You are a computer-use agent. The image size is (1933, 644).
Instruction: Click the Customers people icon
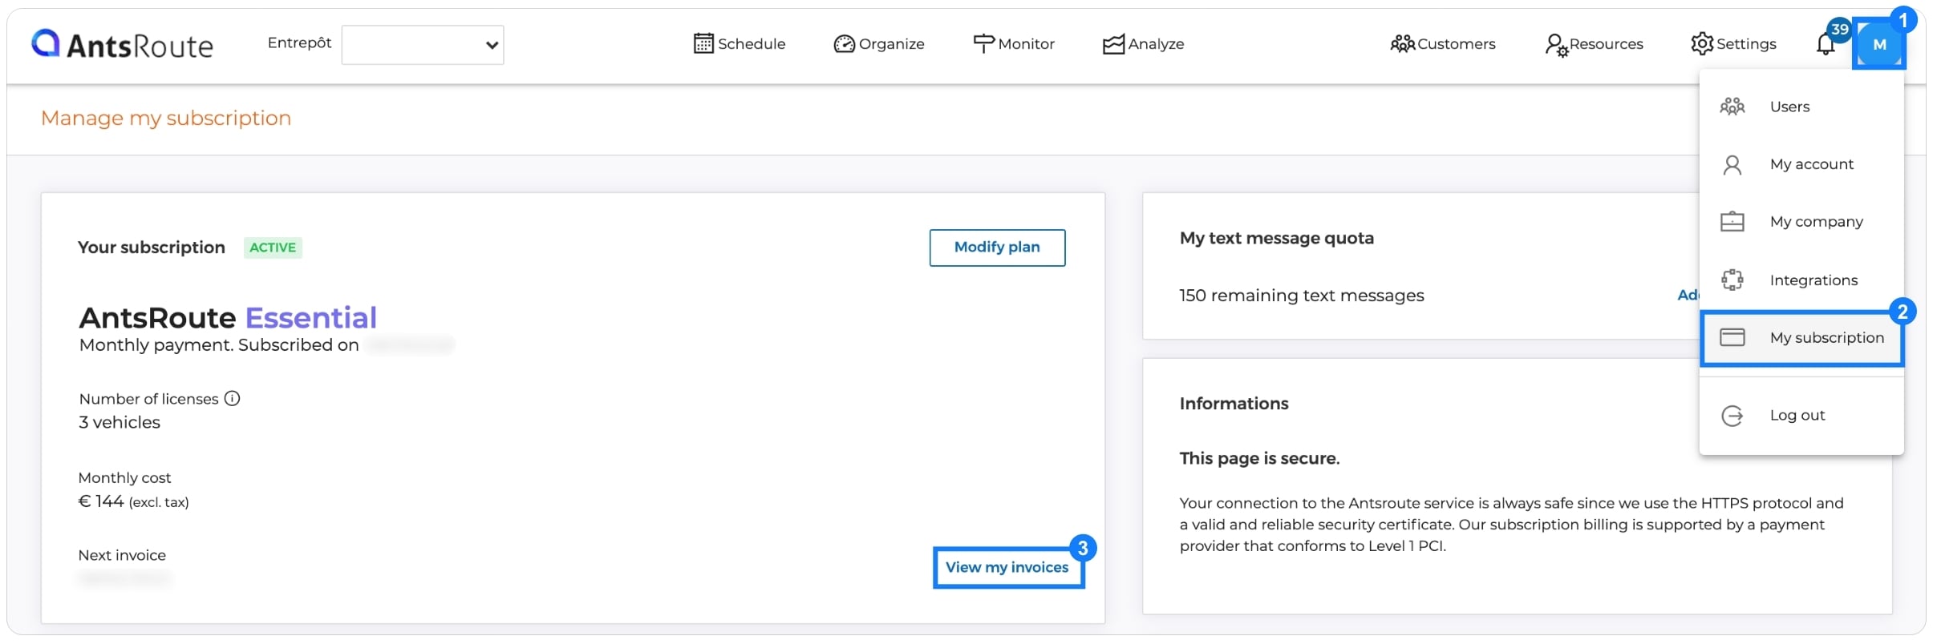[1402, 44]
